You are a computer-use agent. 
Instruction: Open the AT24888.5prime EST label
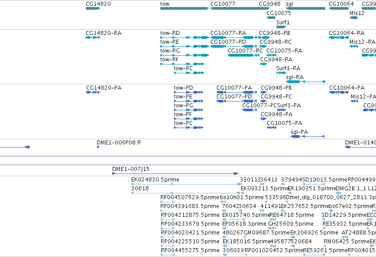[359, 233]
